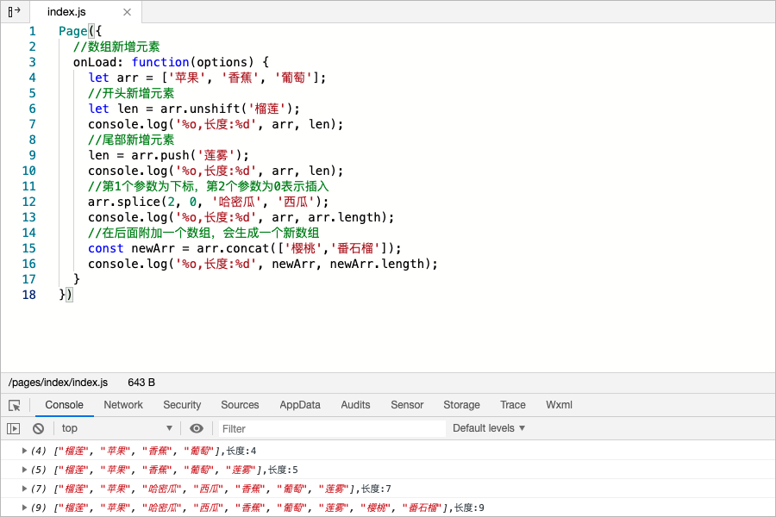Close the index.js tab
The height and width of the screenshot is (517, 776).
128,12
